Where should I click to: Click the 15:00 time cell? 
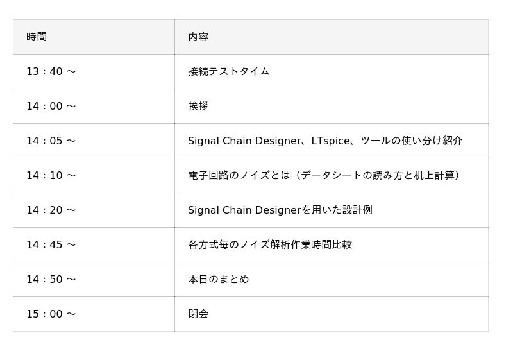tap(94, 314)
